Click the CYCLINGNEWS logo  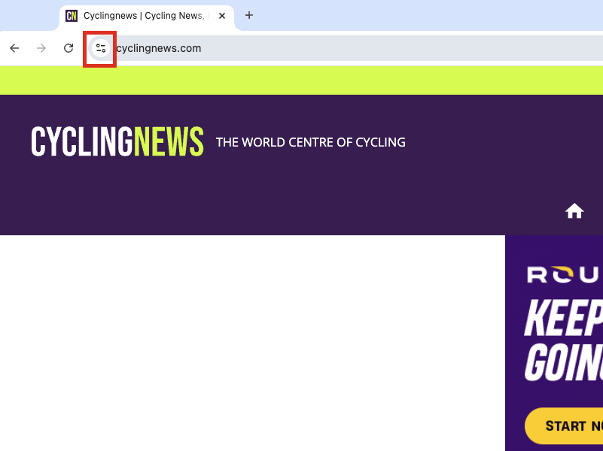pos(117,141)
